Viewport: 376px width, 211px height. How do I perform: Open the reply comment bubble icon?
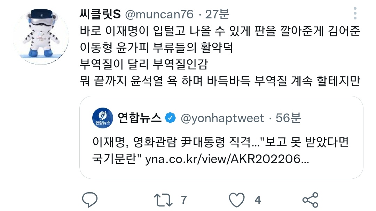pyautogui.click(x=90, y=200)
